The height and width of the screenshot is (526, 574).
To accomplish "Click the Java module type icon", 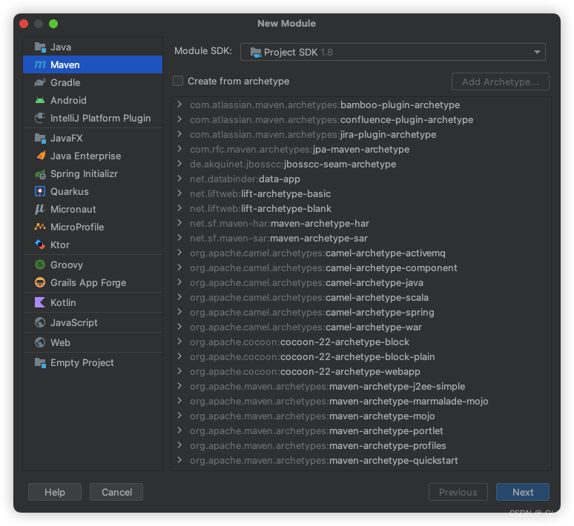I will [40, 47].
